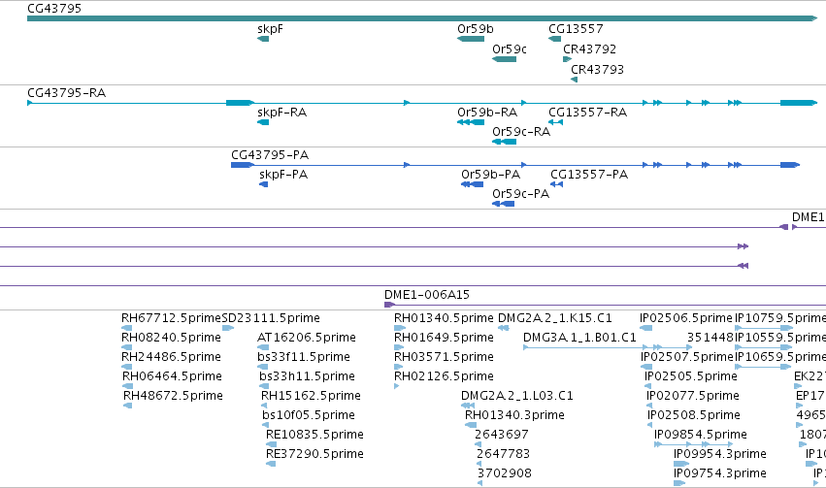Open the RH08240.5prime EST label
Viewport: 826px width, 488px height.
(x=171, y=338)
